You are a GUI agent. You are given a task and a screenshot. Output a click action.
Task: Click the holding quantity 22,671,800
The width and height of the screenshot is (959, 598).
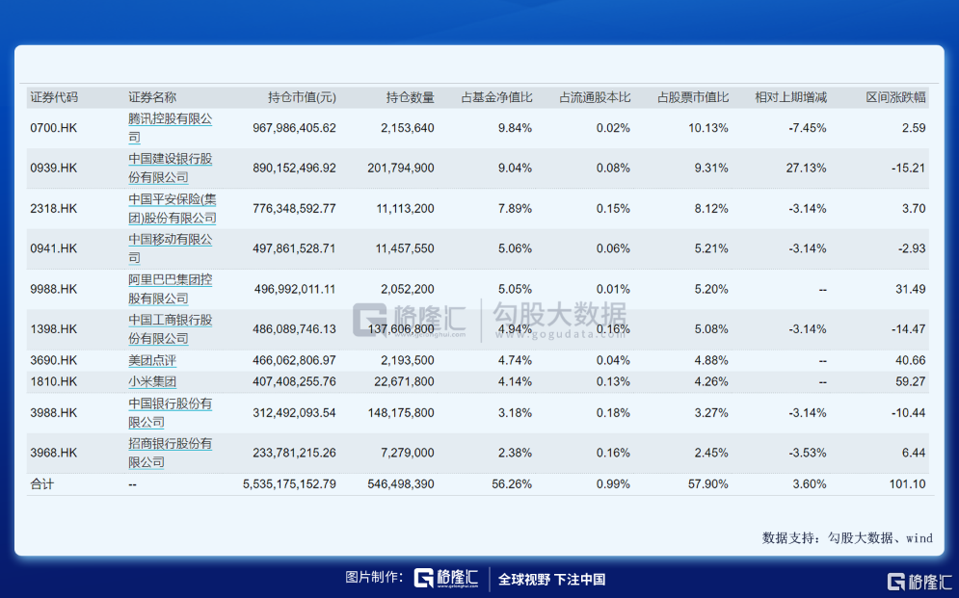(404, 381)
